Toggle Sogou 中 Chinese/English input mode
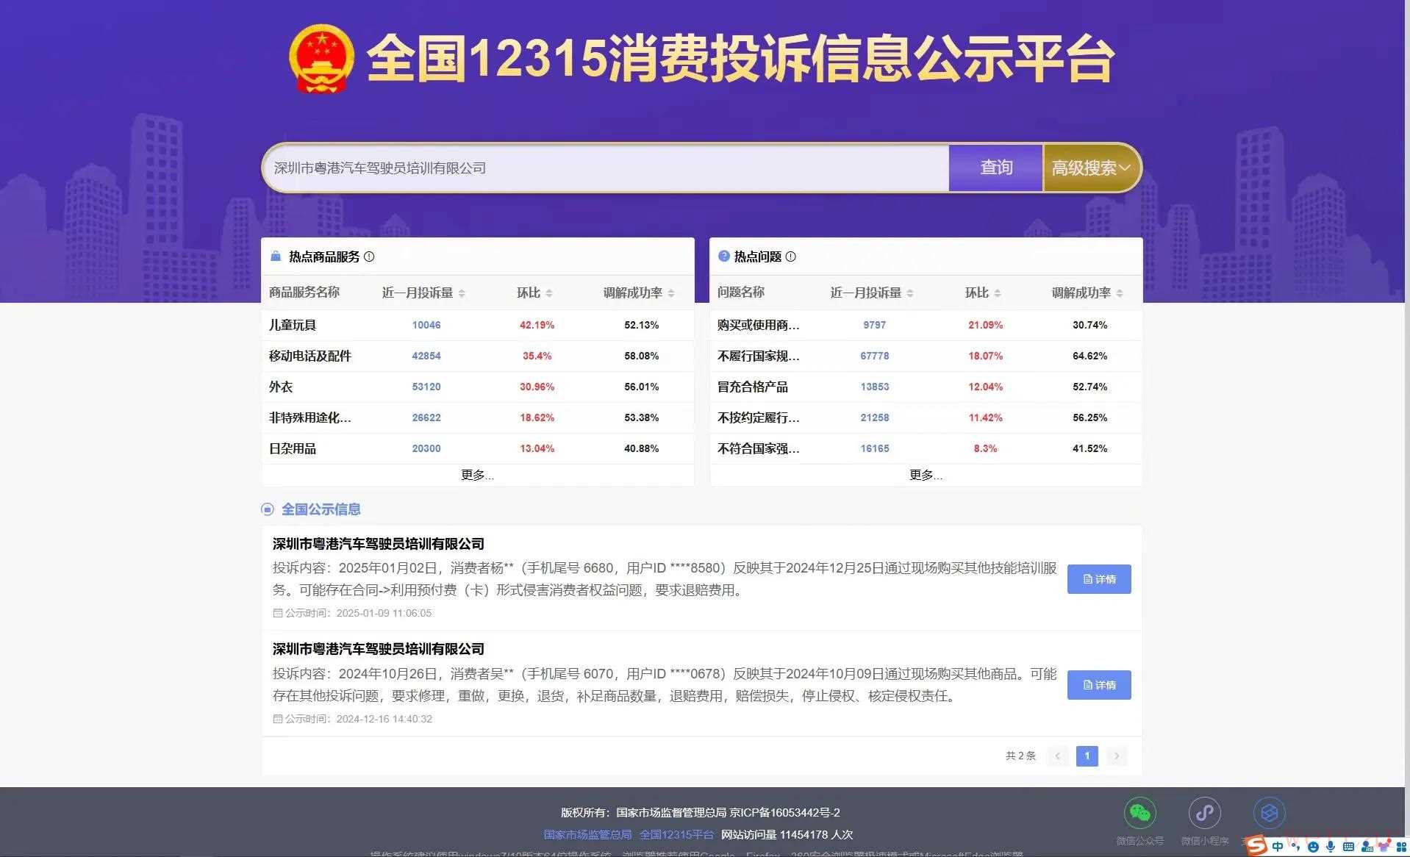This screenshot has height=857, width=1410. [1278, 847]
